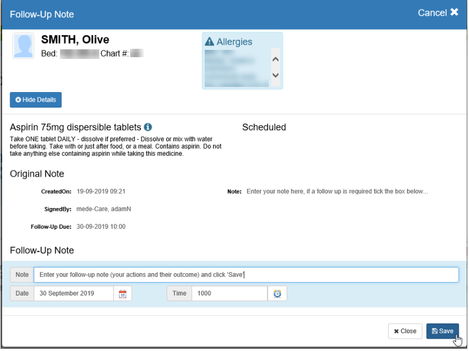Click the Allergies warning triangle icon
The height and width of the screenshot is (351, 469).
[x=210, y=42]
